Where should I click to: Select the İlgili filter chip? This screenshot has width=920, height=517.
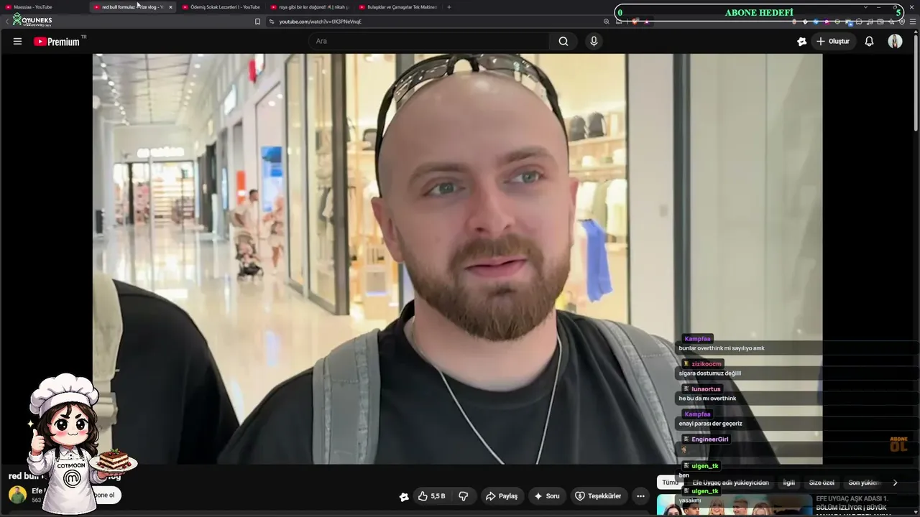(789, 483)
